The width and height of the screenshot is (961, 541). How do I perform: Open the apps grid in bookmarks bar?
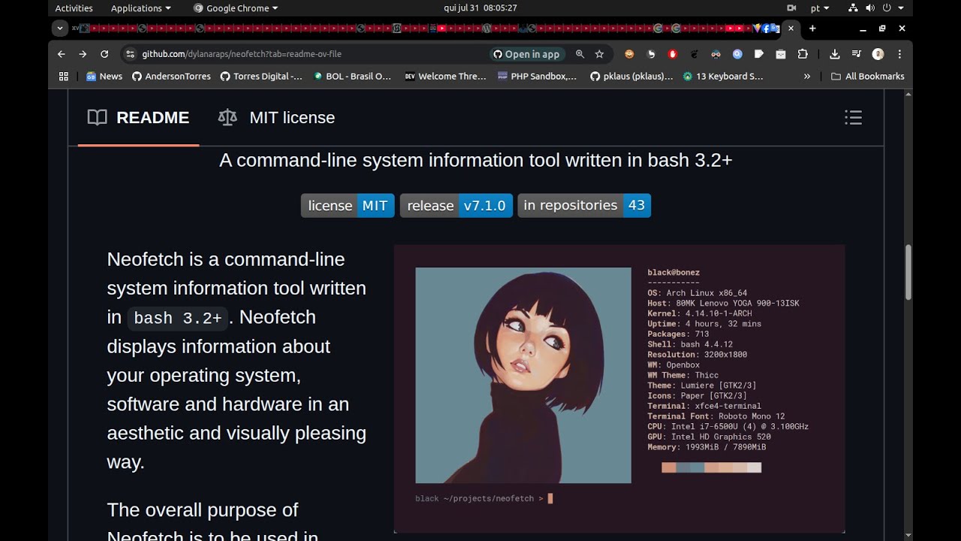pyautogui.click(x=64, y=76)
